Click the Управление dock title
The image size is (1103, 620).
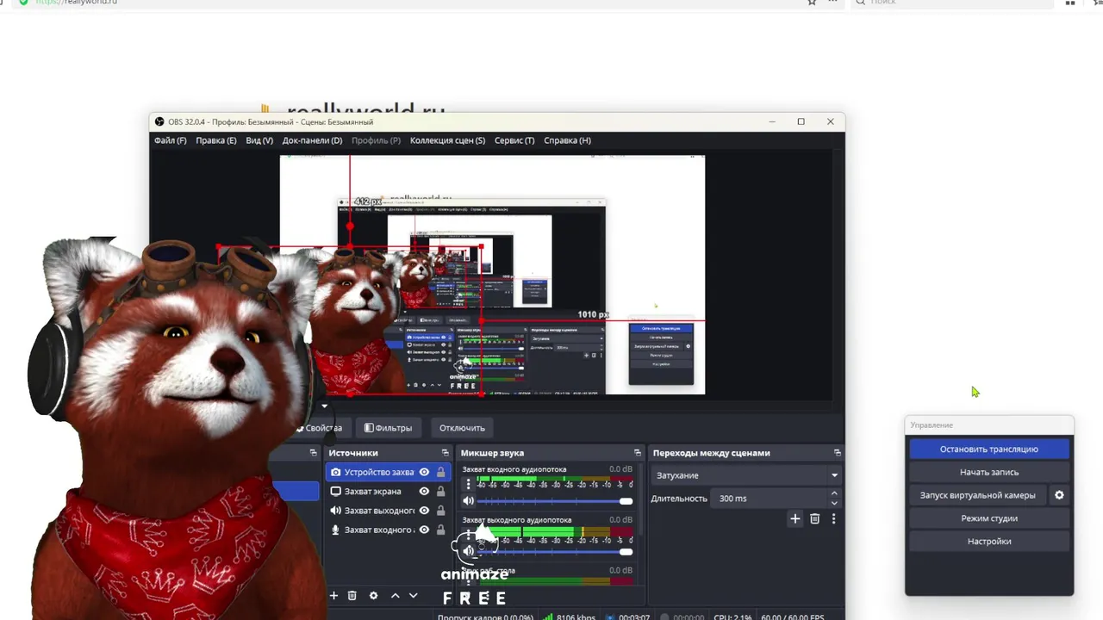pos(932,425)
